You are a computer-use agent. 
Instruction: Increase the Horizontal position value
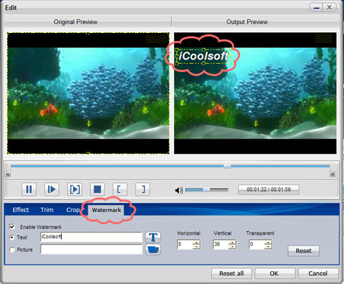point(196,242)
